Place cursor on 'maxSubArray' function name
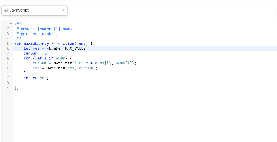Viewport: 277px width, 142px height. pyautogui.click(x=36, y=44)
